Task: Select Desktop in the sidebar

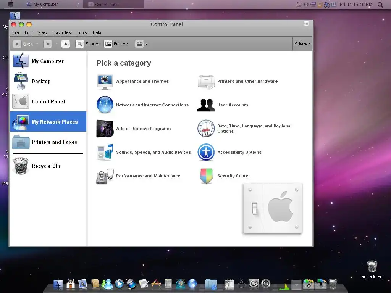Action: point(48,81)
